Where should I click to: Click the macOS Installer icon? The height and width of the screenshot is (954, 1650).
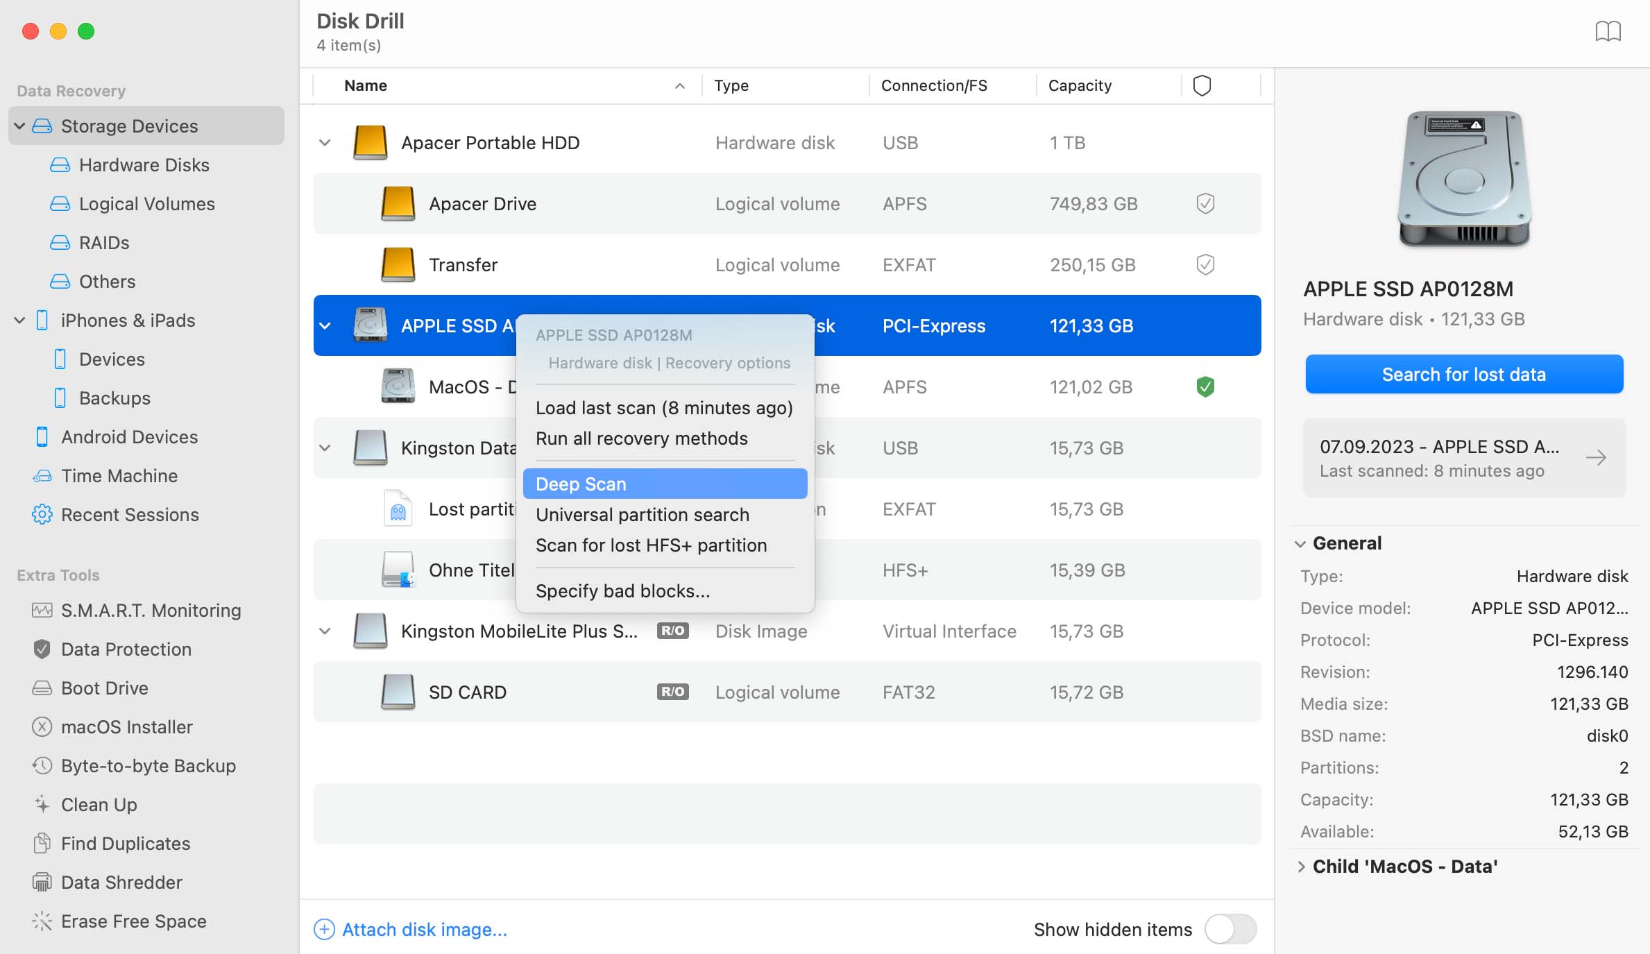point(42,726)
